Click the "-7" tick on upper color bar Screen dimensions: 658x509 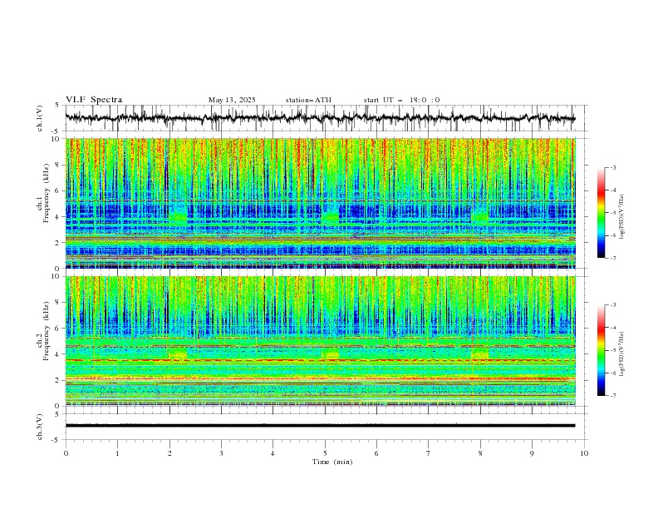(x=613, y=258)
